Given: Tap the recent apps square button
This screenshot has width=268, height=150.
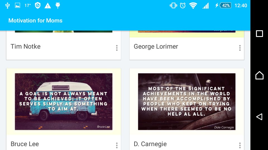Looking at the screenshot, I should pyautogui.click(x=259, y=34).
